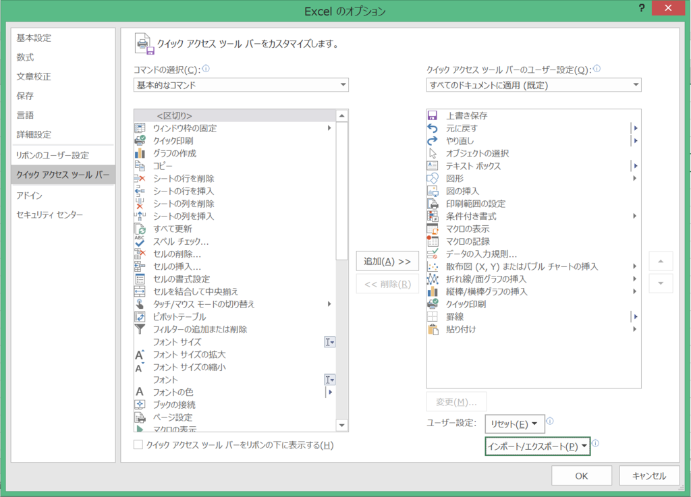Choose the テキスト ボックス icon

pyautogui.click(x=433, y=166)
